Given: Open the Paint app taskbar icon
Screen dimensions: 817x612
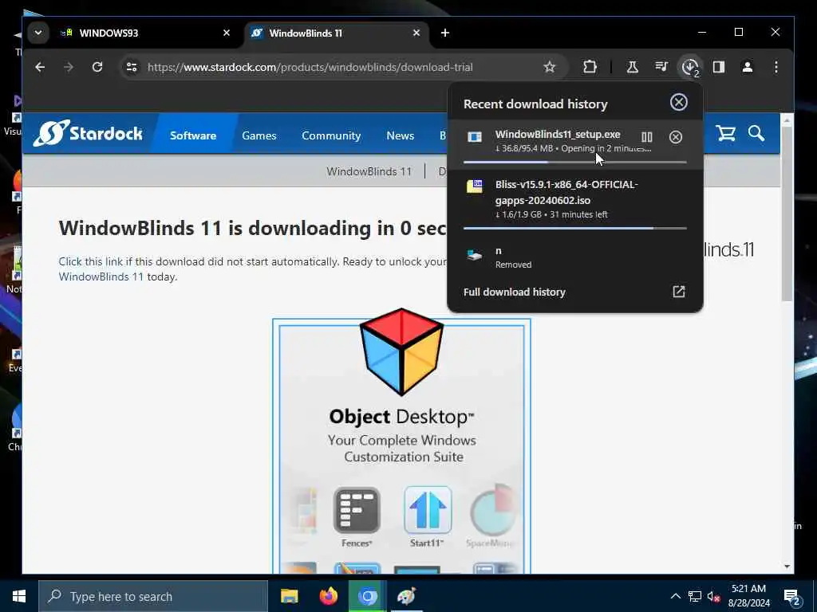Looking at the screenshot, I should pyautogui.click(x=406, y=596).
